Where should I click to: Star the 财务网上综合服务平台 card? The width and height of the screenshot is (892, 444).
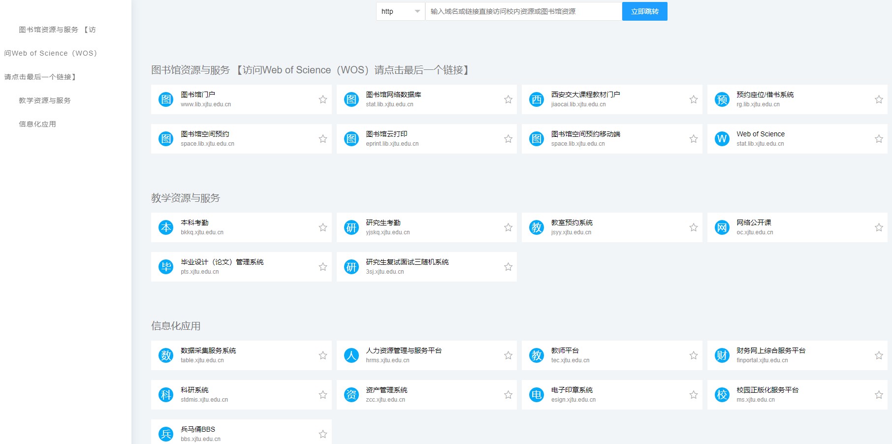(x=879, y=355)
